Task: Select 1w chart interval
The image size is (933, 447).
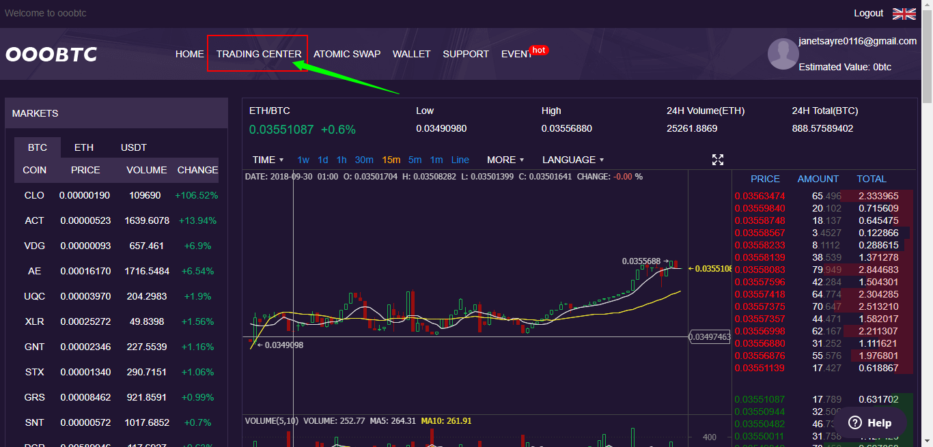Action: click(303, 160)
